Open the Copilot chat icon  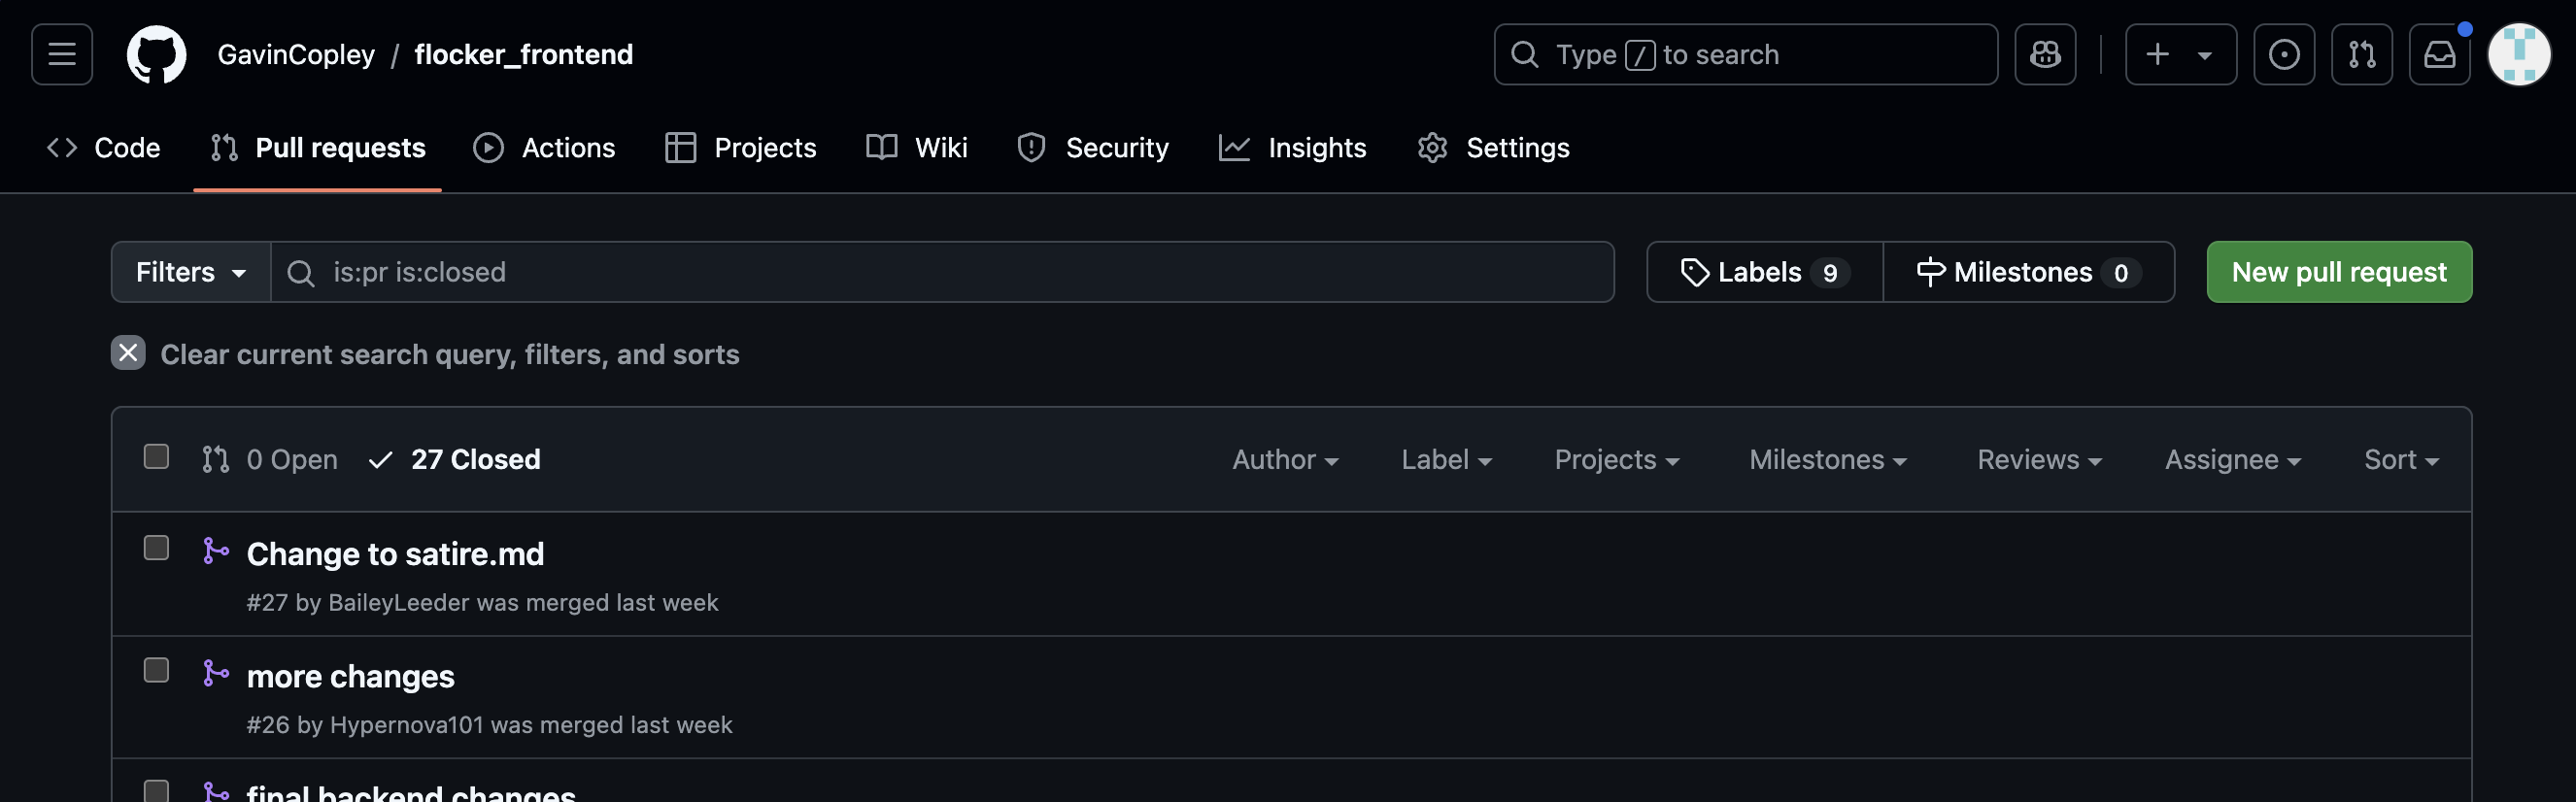2045,54
